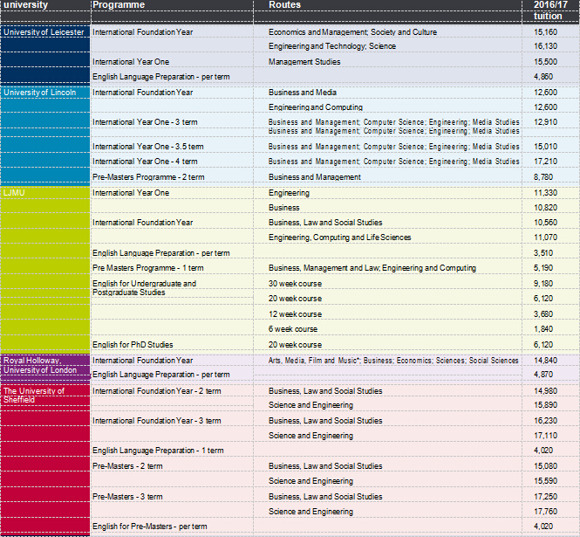Click the tuition value 3,510
The height and width of the screenshot is (537, 580).
pyautogui.click(x=543, y=253)
